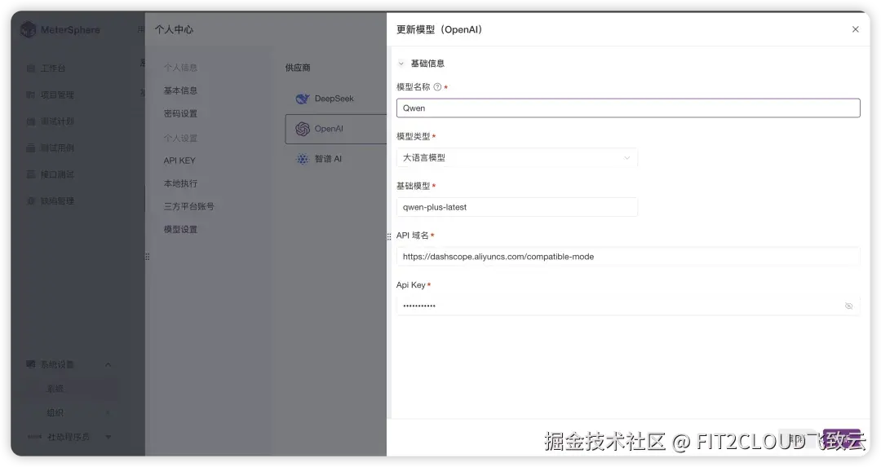Click the 接口测试 sidebar icon
Image resolution: width=881 pixels, height=467 pixels.
tap(31, 174)
